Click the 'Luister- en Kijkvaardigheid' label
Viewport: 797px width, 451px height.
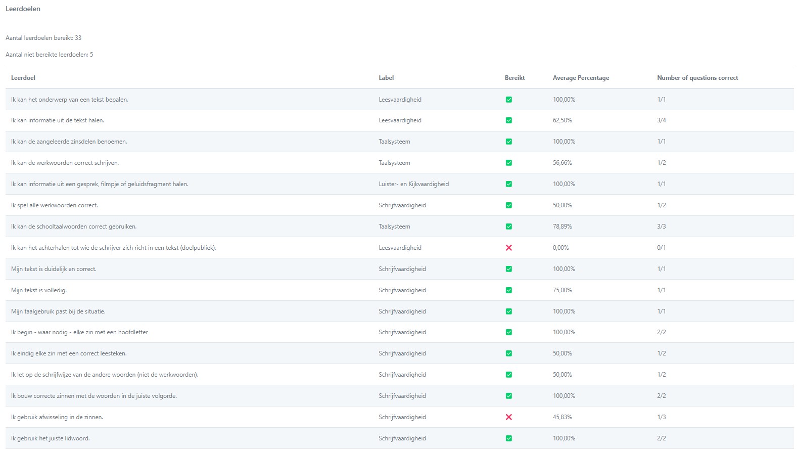(413, 184)
